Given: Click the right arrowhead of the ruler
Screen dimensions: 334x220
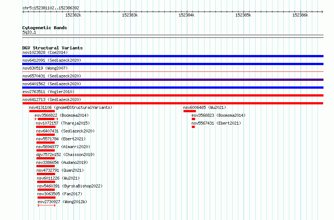Looking at the screenshot, I should pyautogui.click(x=322, y=12).
